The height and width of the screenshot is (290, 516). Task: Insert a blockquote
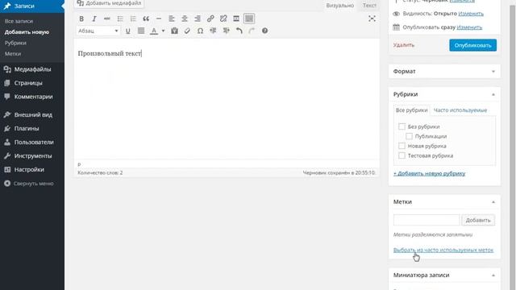pos(146,19)
